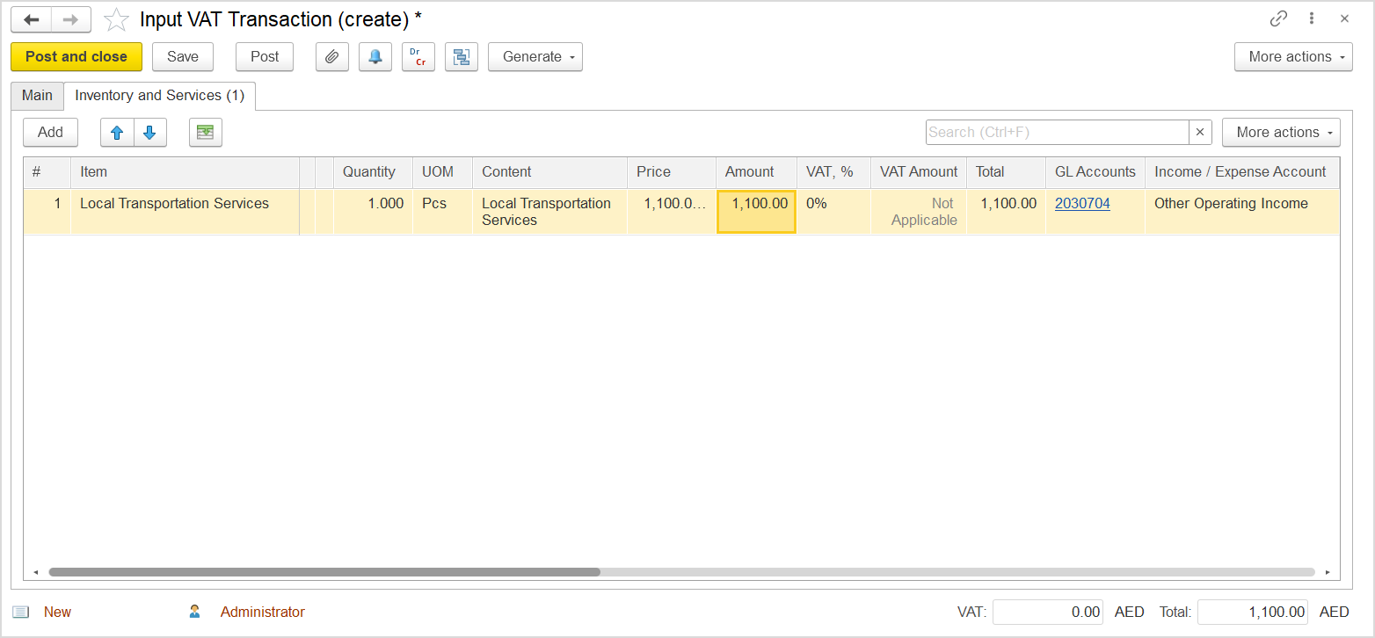Click the horizontal scrollbar thumb

pyautogui.click(x=324, y=572)
